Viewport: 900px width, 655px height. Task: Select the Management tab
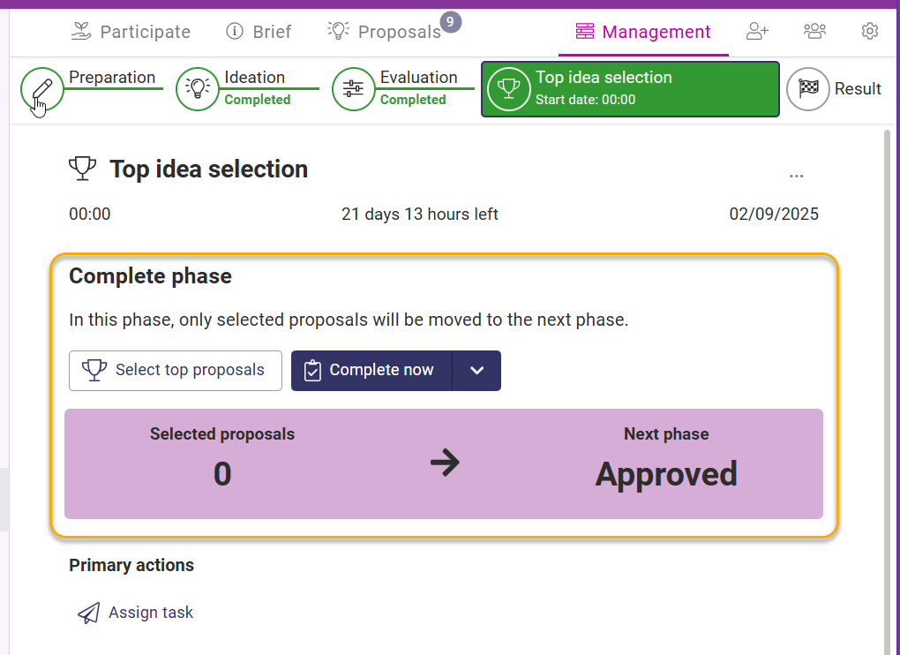(x=643, y=32)
